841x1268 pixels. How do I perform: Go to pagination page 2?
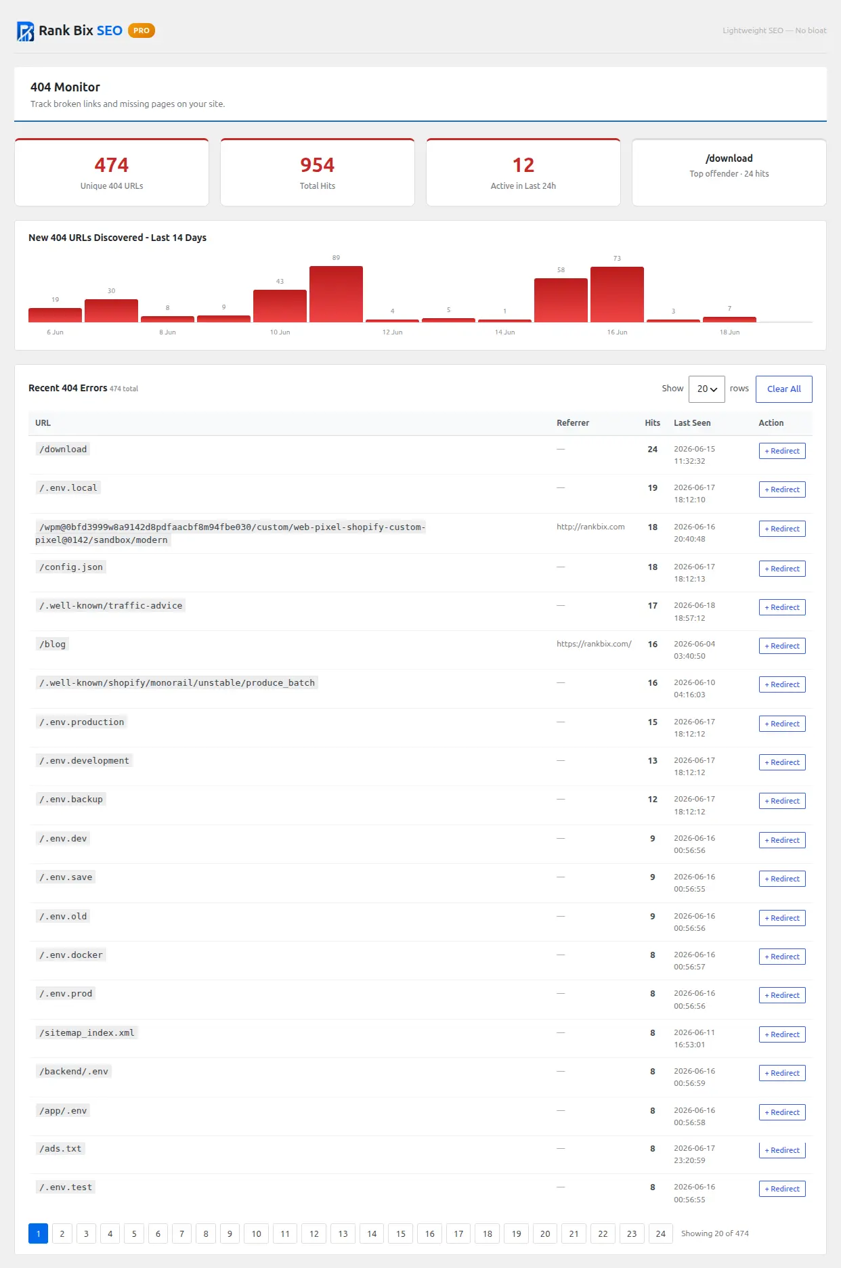62,1233
